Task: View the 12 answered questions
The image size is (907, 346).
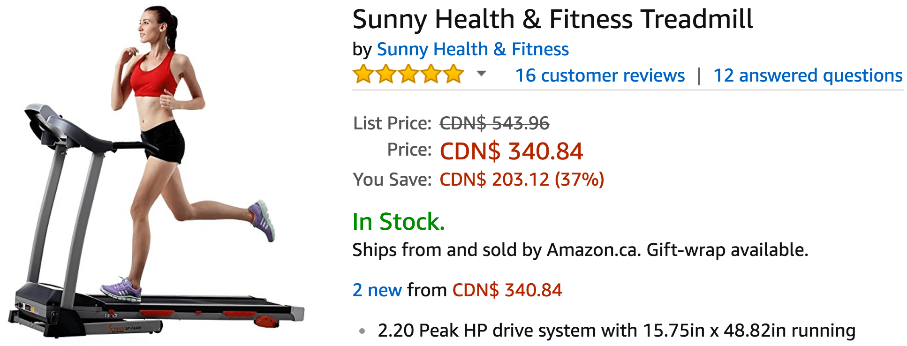Action: click(808, 75)
